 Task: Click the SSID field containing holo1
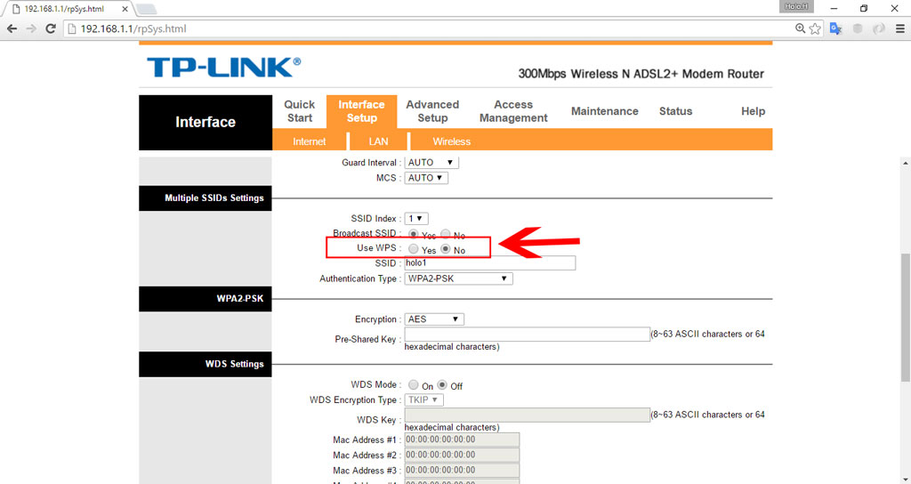[490, 263]
